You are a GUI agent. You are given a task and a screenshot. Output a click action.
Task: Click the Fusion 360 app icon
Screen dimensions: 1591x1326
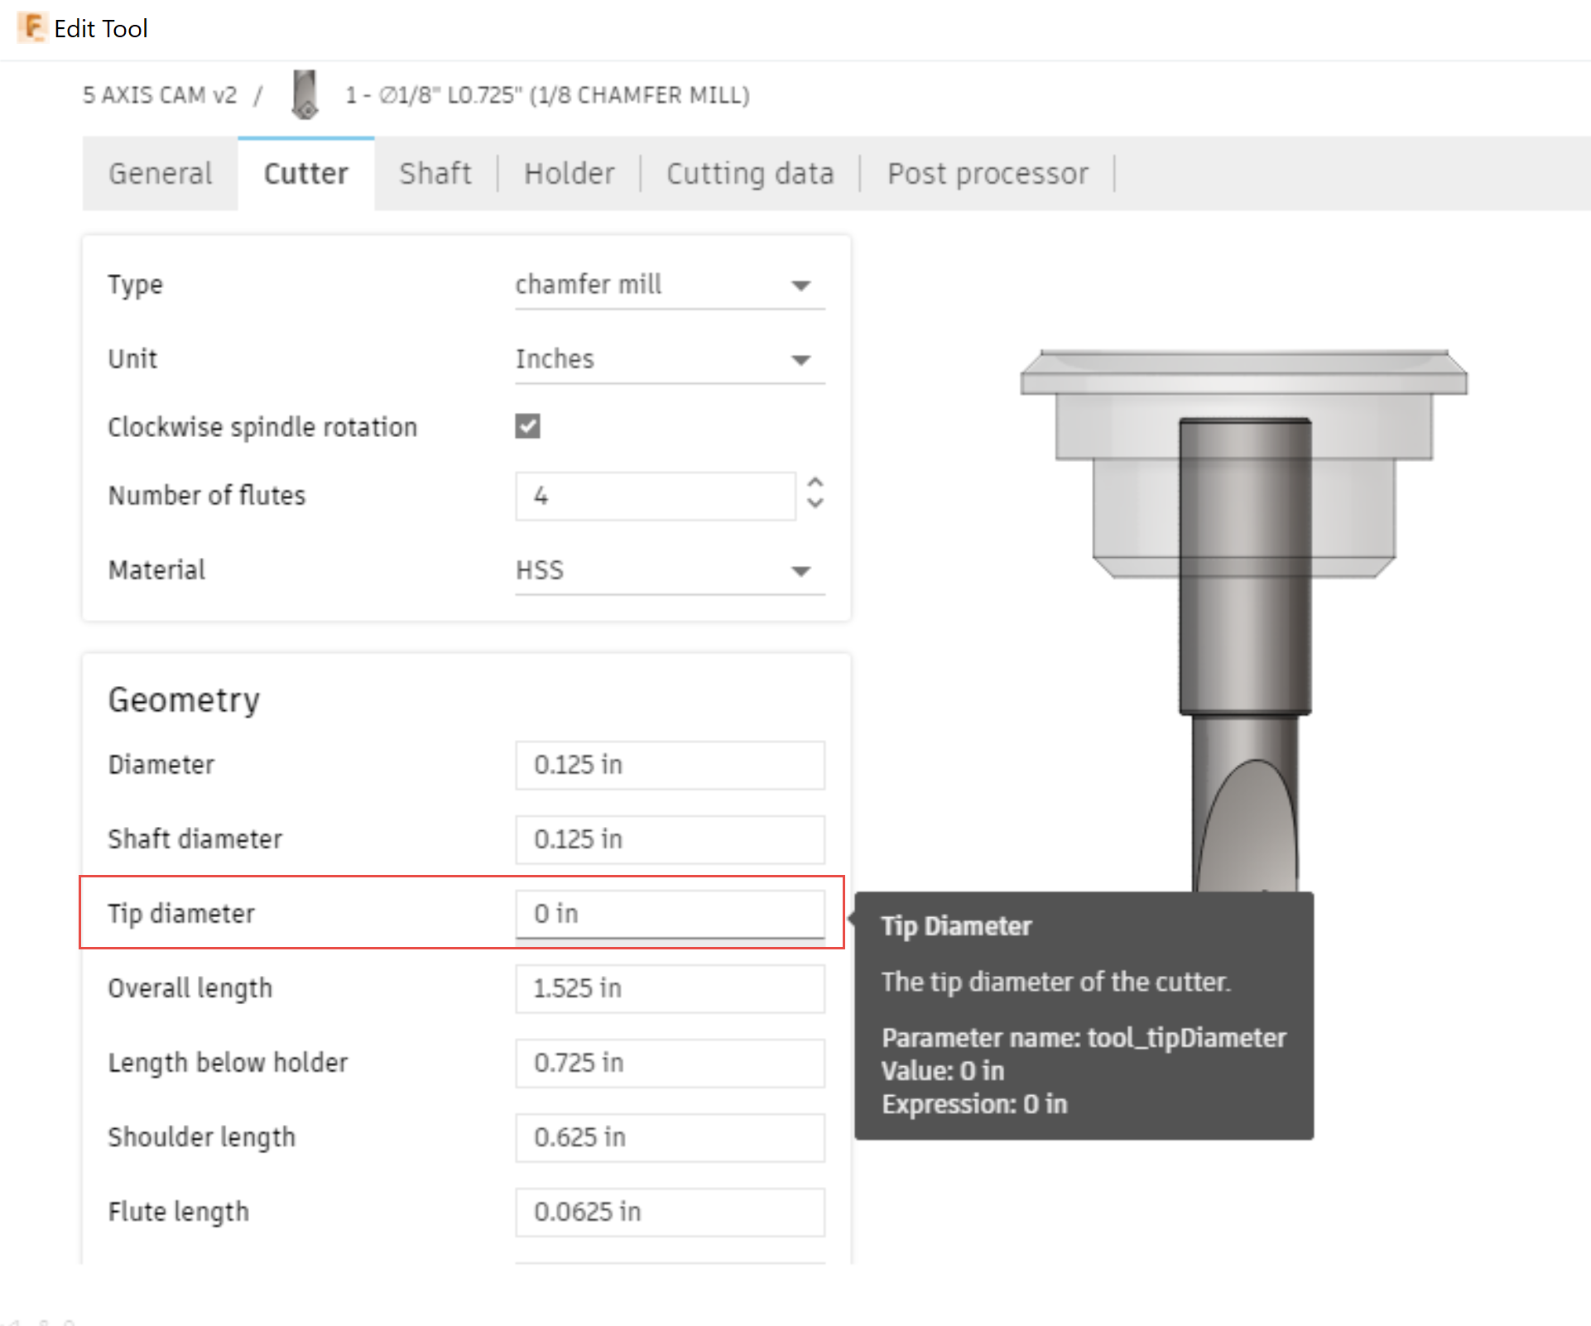[x=31, y=28]
